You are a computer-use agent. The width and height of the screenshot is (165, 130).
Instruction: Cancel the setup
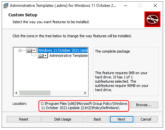coord(146,119)
